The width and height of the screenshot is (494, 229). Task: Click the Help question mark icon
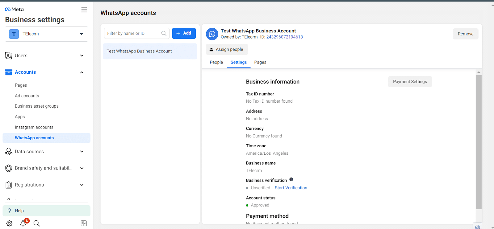click(x=9, y=211)
